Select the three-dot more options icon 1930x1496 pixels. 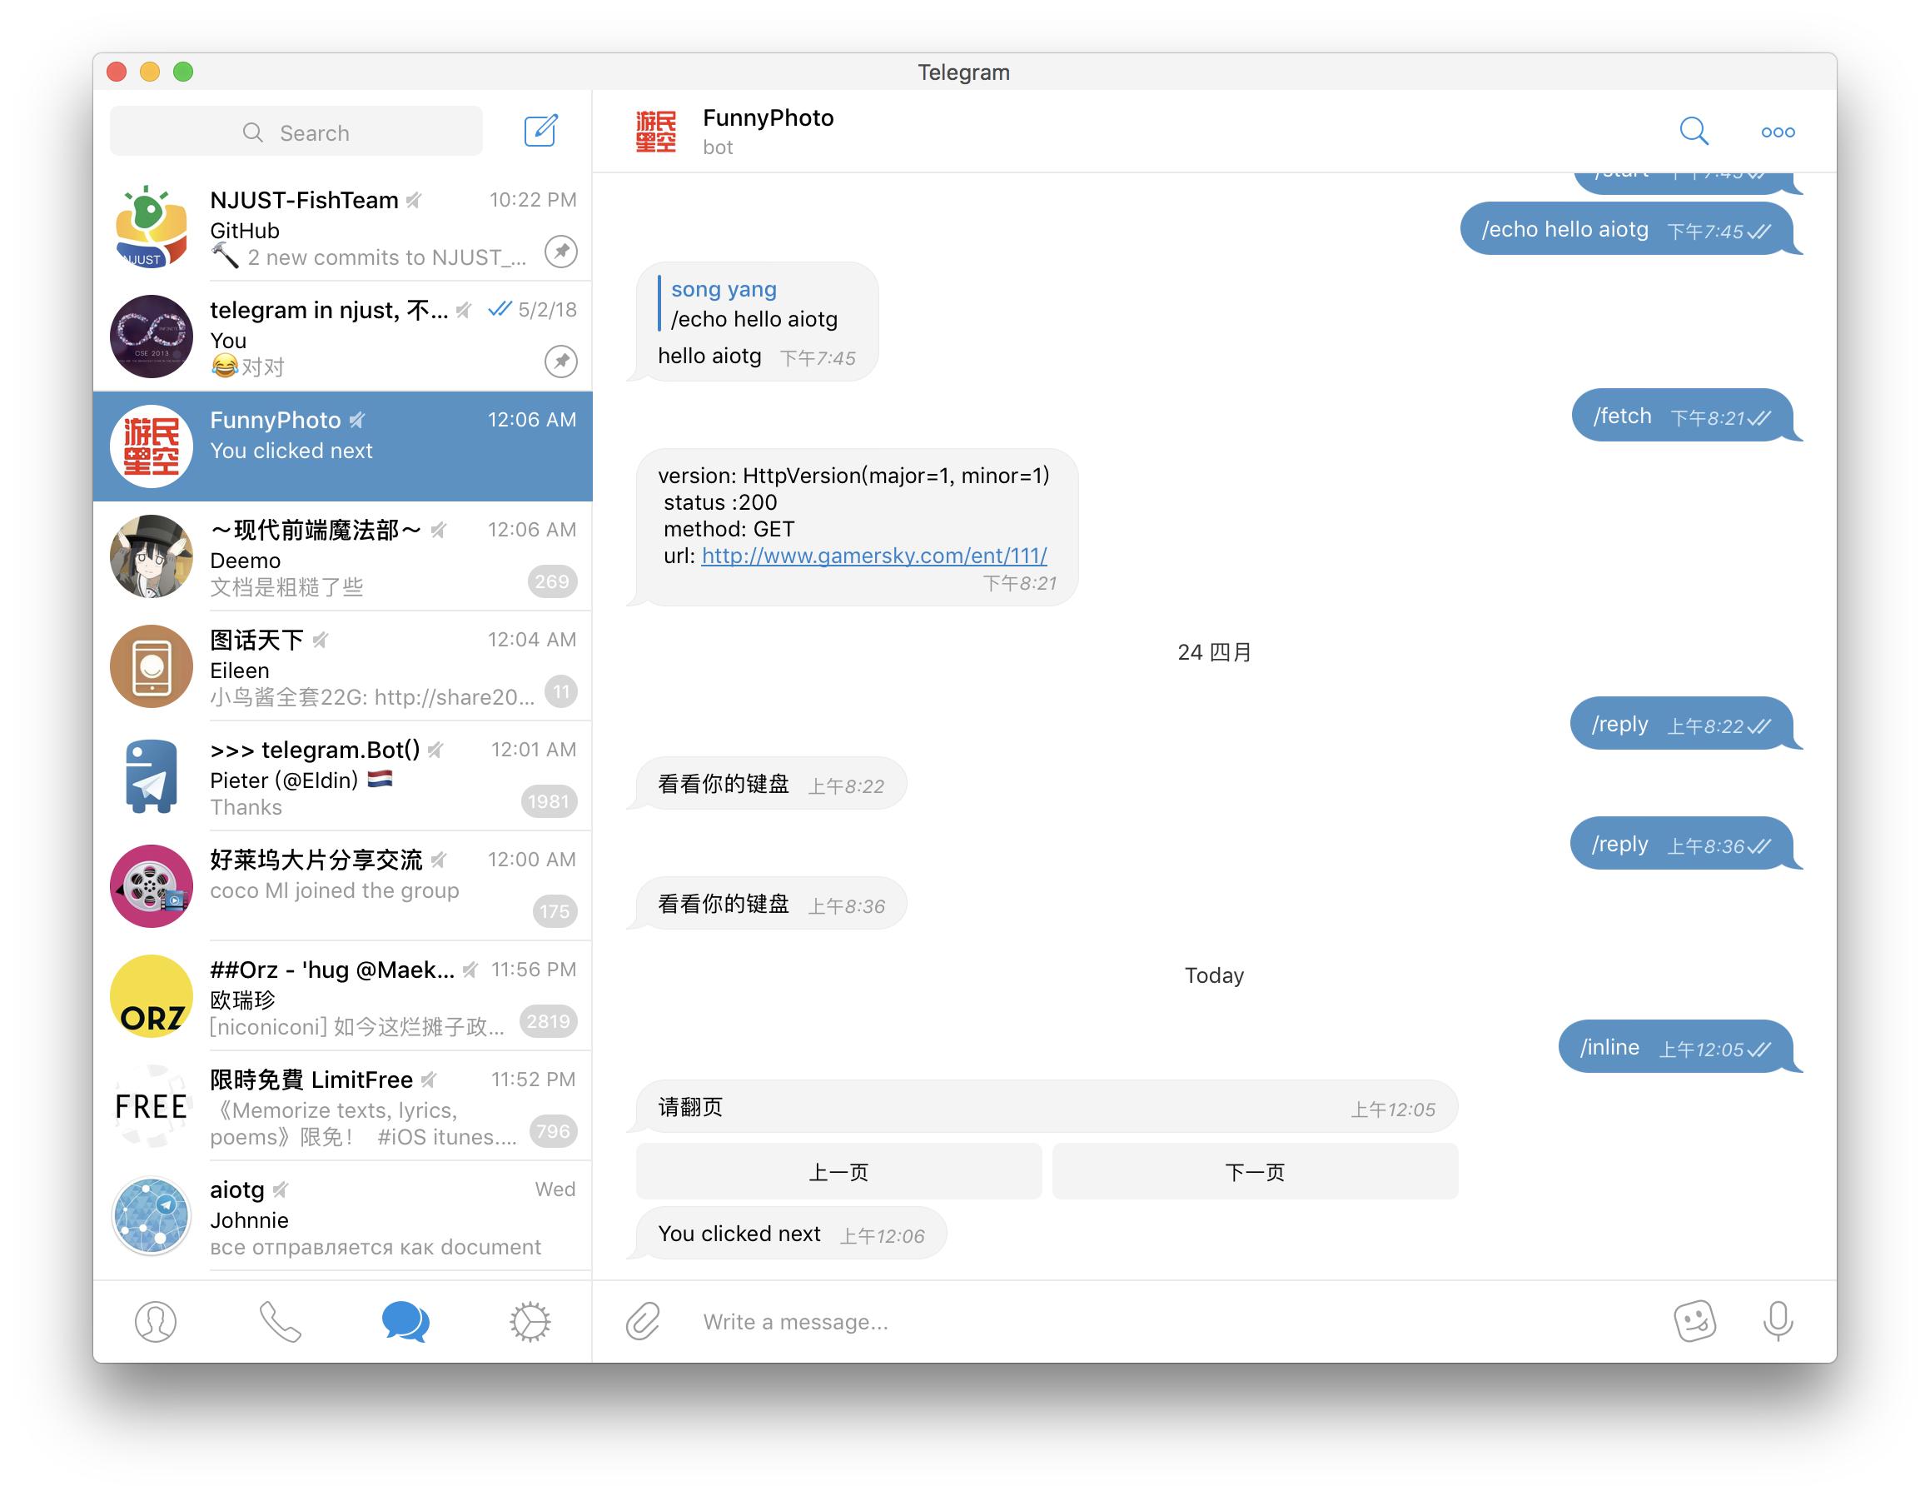coord(1778,130)
